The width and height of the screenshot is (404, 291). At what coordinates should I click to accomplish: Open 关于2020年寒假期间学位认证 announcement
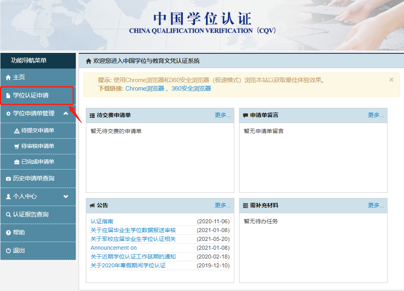[x=128, y=265]
